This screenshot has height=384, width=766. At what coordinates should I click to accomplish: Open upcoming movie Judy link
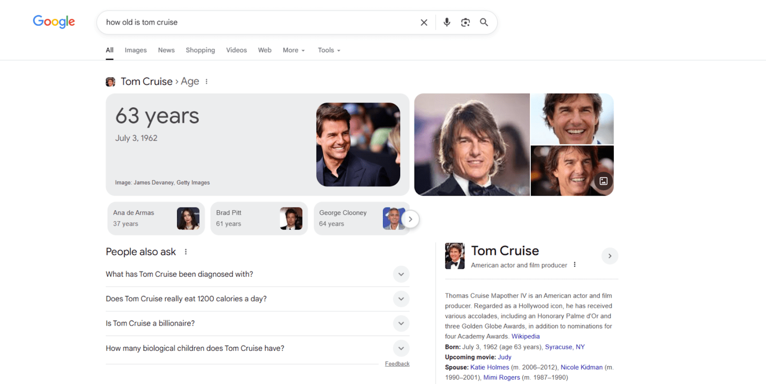(x=504, y=357)
